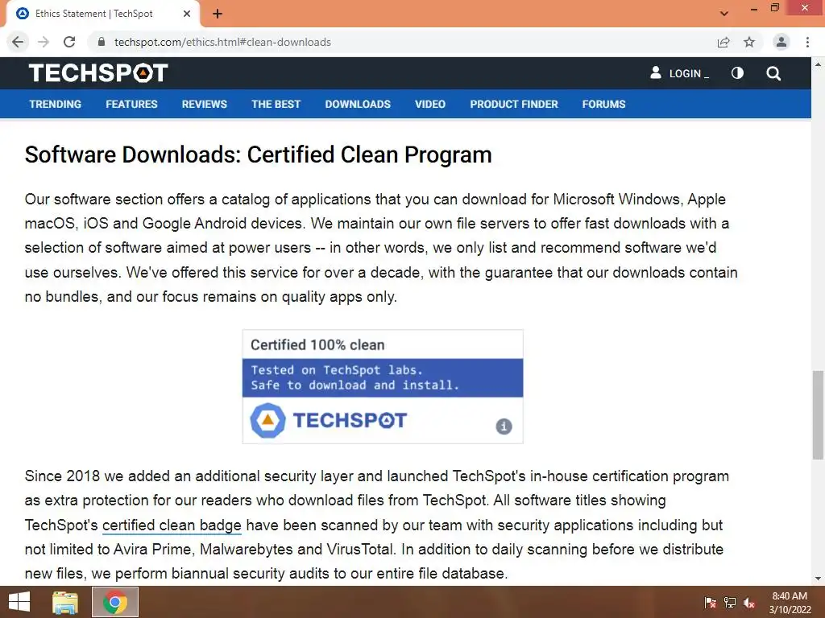Open File Explorer from the taskbar
Image resolution: width=825 pixels, height=618 pixels.
tap(65, 602)
